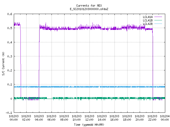
Task: Click the LCL41B legend label
Action: tap(148, 20)
